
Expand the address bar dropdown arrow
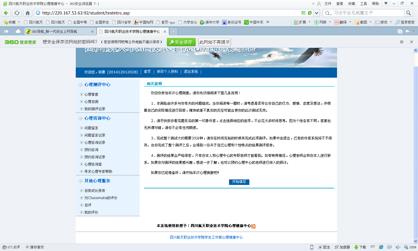(317, 13)
